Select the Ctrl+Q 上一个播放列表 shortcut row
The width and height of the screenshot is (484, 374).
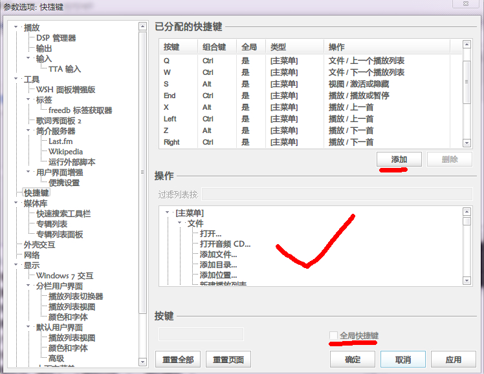point(311,61)
